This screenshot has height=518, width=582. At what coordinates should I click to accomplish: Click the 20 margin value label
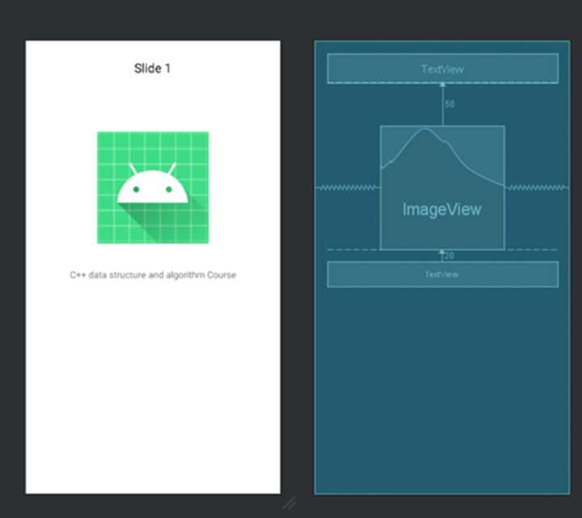[x=449, y=256]
